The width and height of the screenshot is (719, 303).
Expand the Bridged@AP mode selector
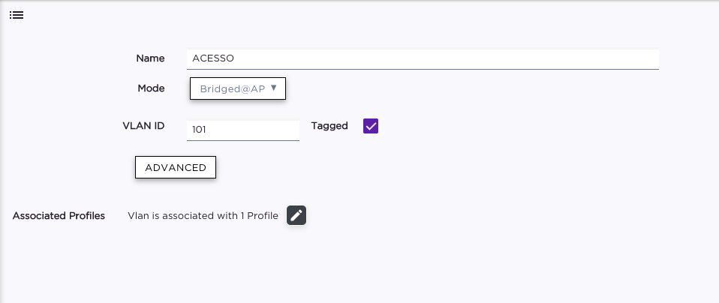click(237, 88)
